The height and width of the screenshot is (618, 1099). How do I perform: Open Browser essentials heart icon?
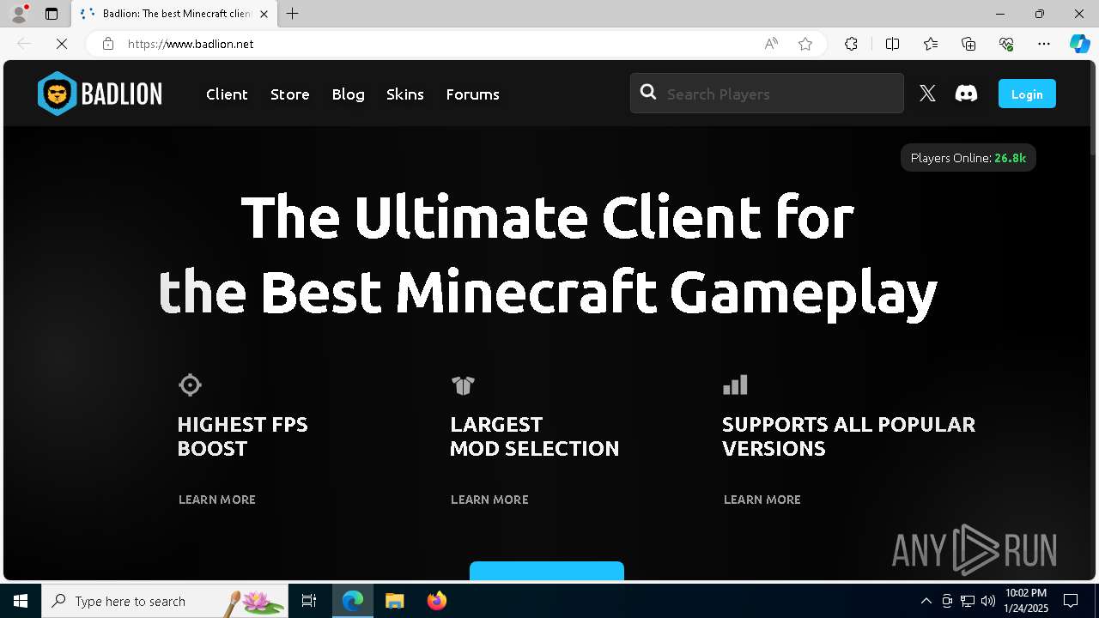pos(1006,44)
